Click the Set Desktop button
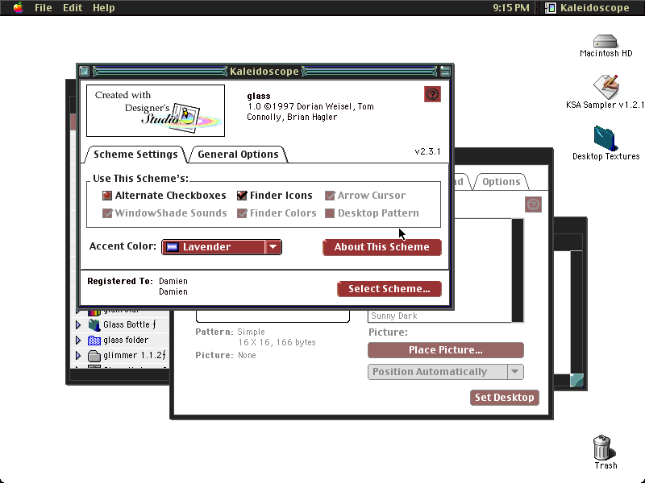 (505, 398)
